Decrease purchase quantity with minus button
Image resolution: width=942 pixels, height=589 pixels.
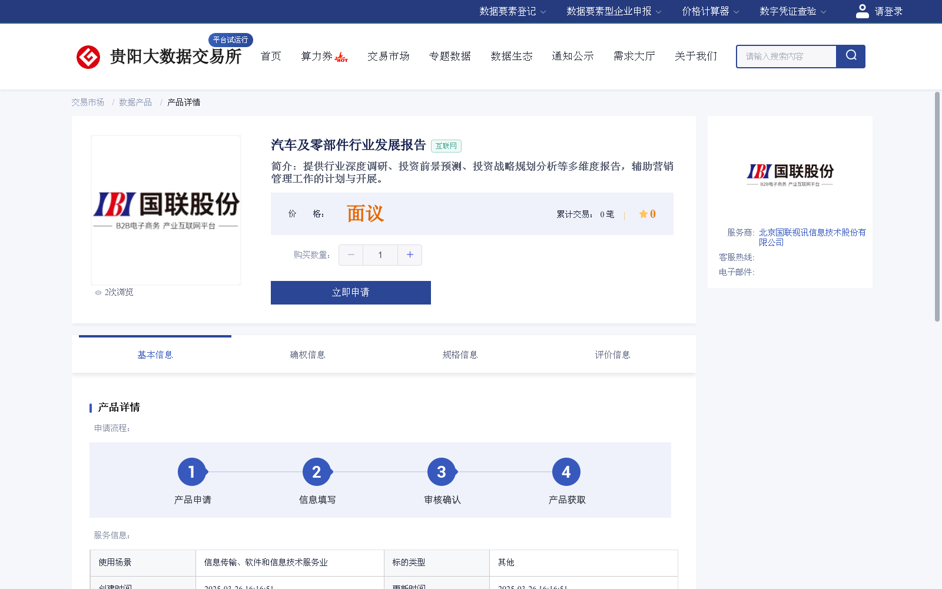(x=351, y=255)
